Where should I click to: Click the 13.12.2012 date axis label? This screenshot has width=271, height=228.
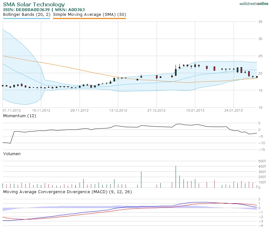[118, 111]
